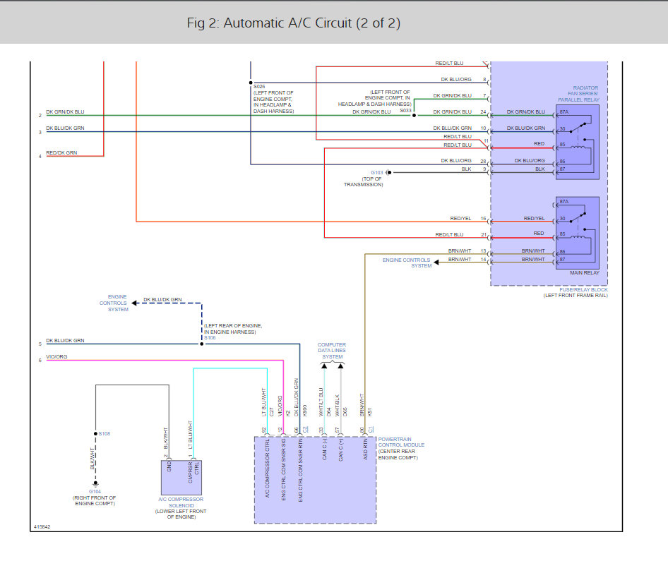Follow ENGINE CONTROLS SYSTEM link at dashed wire

coord(114,303)
